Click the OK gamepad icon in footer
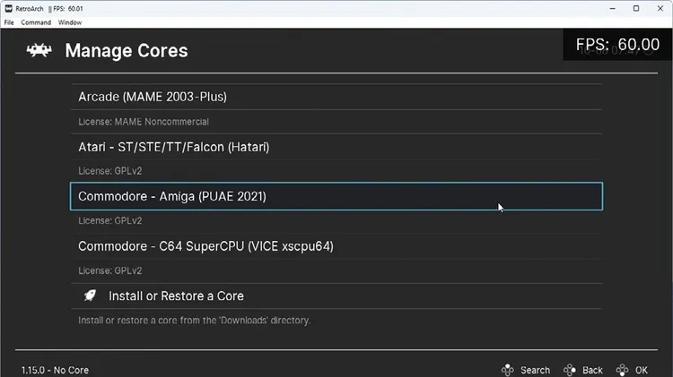Image resolution: width=673 pixels, height=377 pixels. click(x=623, y=370)
